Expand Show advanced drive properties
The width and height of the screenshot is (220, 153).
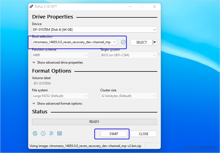tap(58, 63)
